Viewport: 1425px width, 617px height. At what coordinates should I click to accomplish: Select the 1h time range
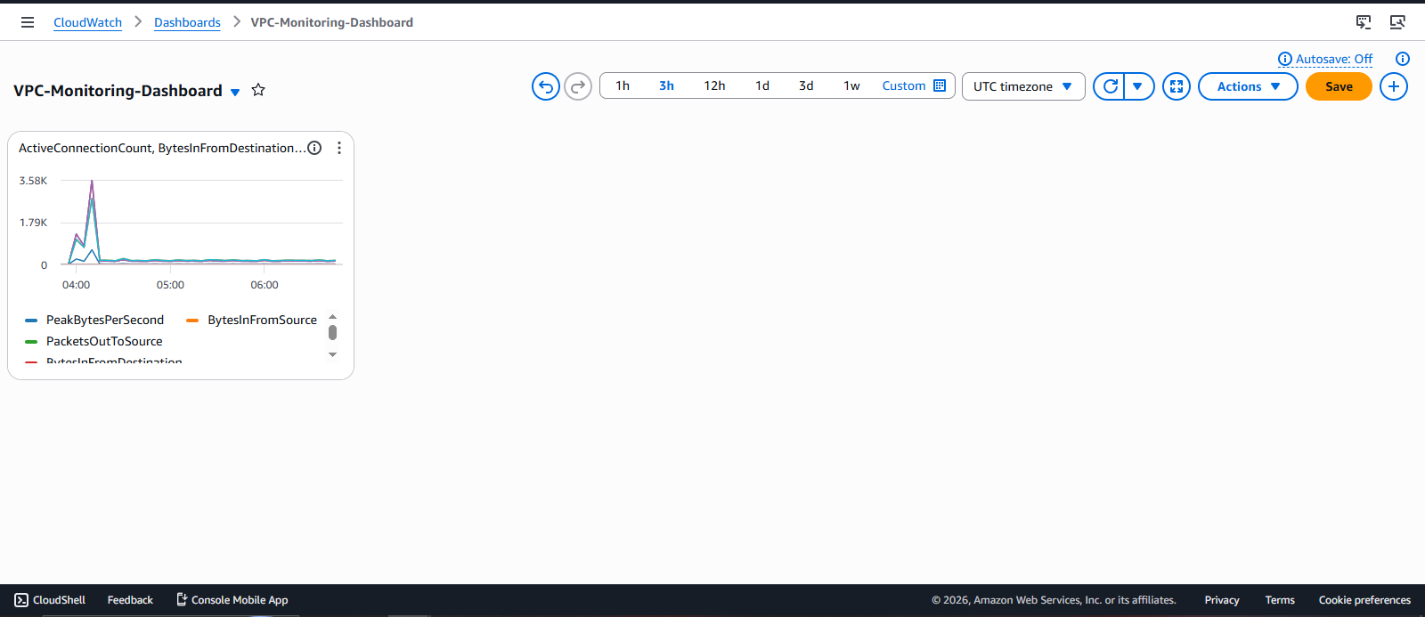(x=623, y=85)
